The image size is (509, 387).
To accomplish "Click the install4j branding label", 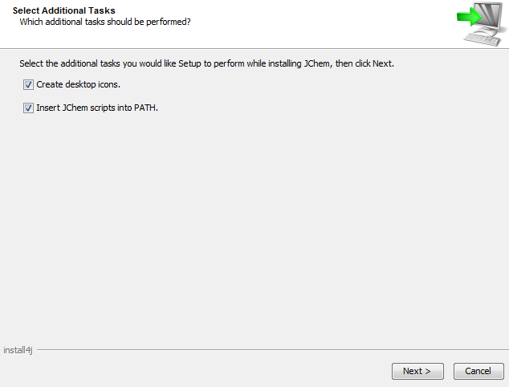I will click(x=18, y=350).
